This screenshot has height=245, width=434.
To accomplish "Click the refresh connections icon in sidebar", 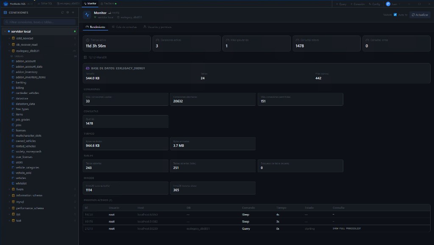I will (x=63, y=12).
